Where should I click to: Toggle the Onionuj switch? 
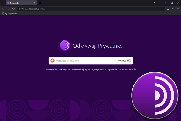(129, 60)
